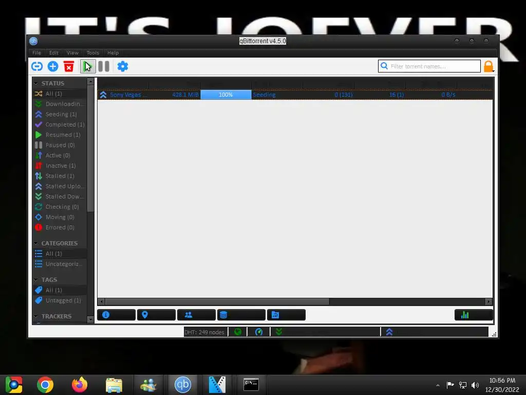Viewport: 526px width, 395px height.
Task: Collapse the TAGS section
Action: [x=36, y=280]
